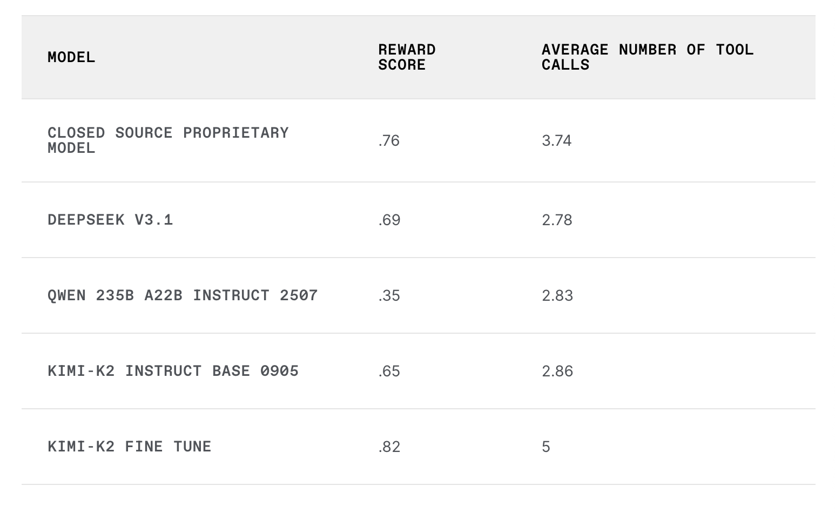Select the Closed Source Proprietary Model row label
The width and height of the screenshot is (835, 513).
tap(168, 140)
